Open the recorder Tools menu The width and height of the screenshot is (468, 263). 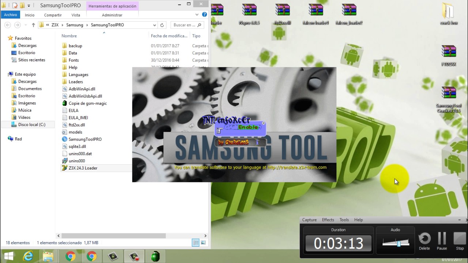(x=344, y=220)
